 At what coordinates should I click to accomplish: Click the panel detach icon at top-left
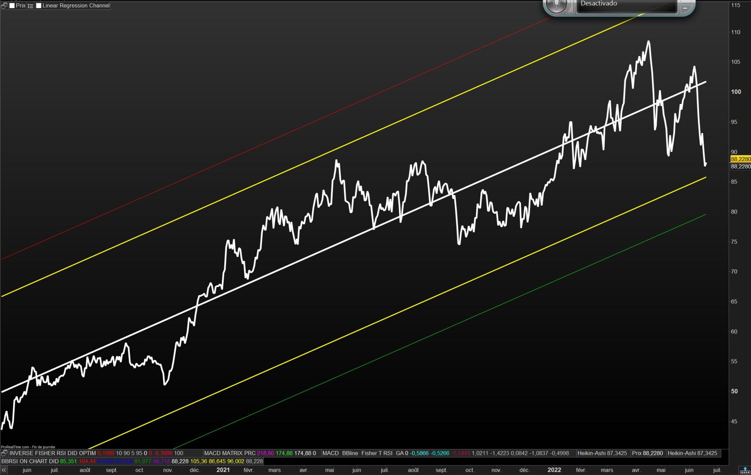click(4, 5)
